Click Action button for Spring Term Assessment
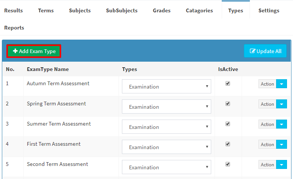Image resolution: width=293 pixels, height=179 pixels. pos(267,104)
